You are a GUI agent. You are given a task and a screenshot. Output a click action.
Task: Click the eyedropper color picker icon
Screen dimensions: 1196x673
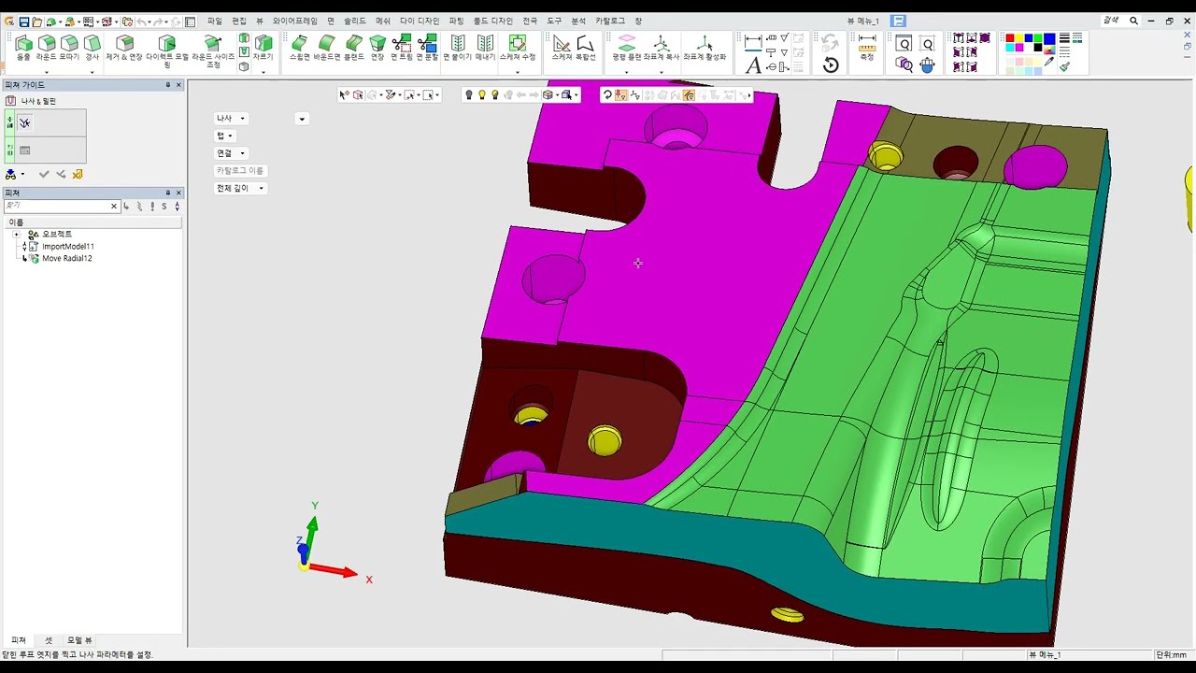pyautogui.click(x=1049, y=64)
